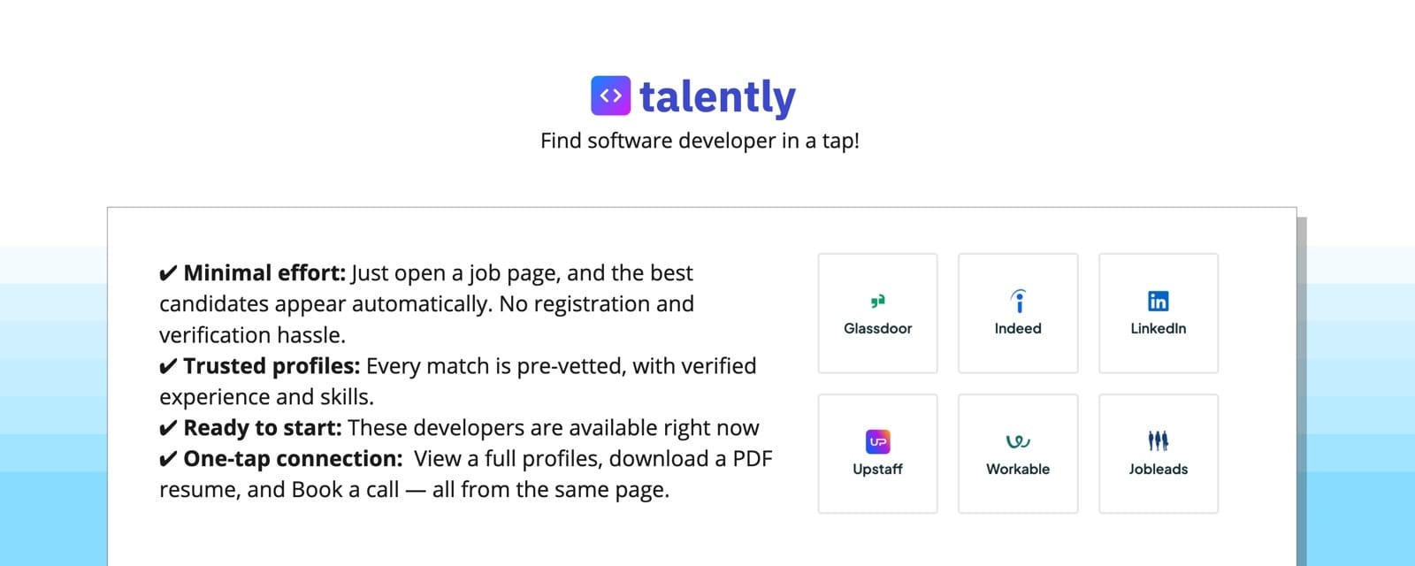Click the Jobleads integration card
The width and height of the screenshot is (1415, 566).
1159,453
